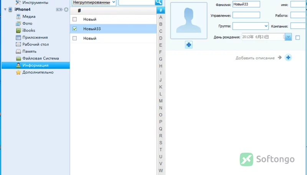This screenshot has width=307, height=175.
Task: Click the battery icon next to iPhone4
Action: tap(59, 9)
